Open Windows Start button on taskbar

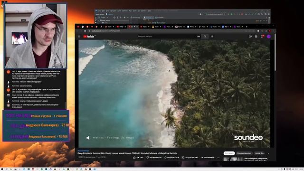pyautogui.click(x=2, y=169)
